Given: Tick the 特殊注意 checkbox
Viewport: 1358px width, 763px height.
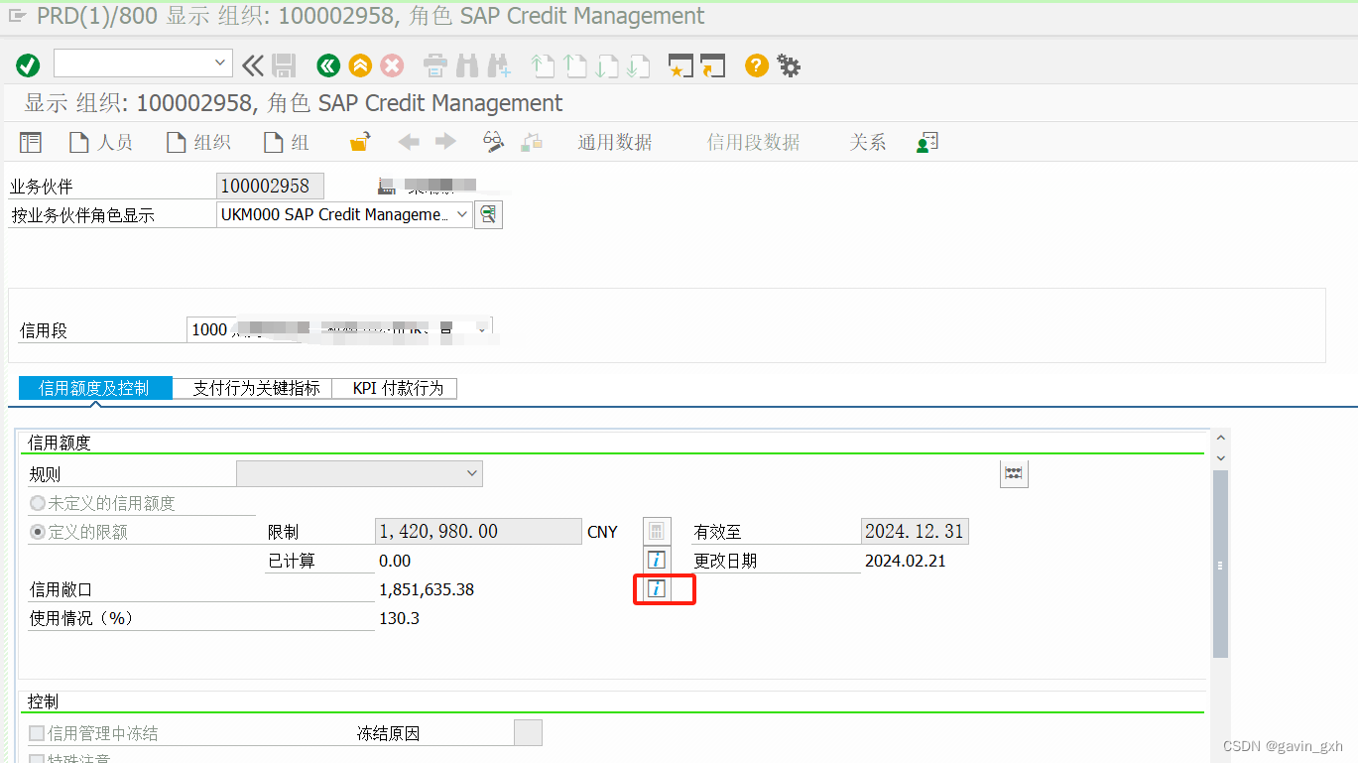Looking at the screenshot, I should [x=37, y=759].
